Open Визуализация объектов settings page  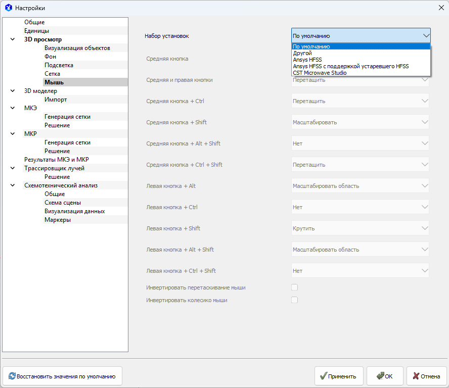pyautogui.click(x=77, y=48)
